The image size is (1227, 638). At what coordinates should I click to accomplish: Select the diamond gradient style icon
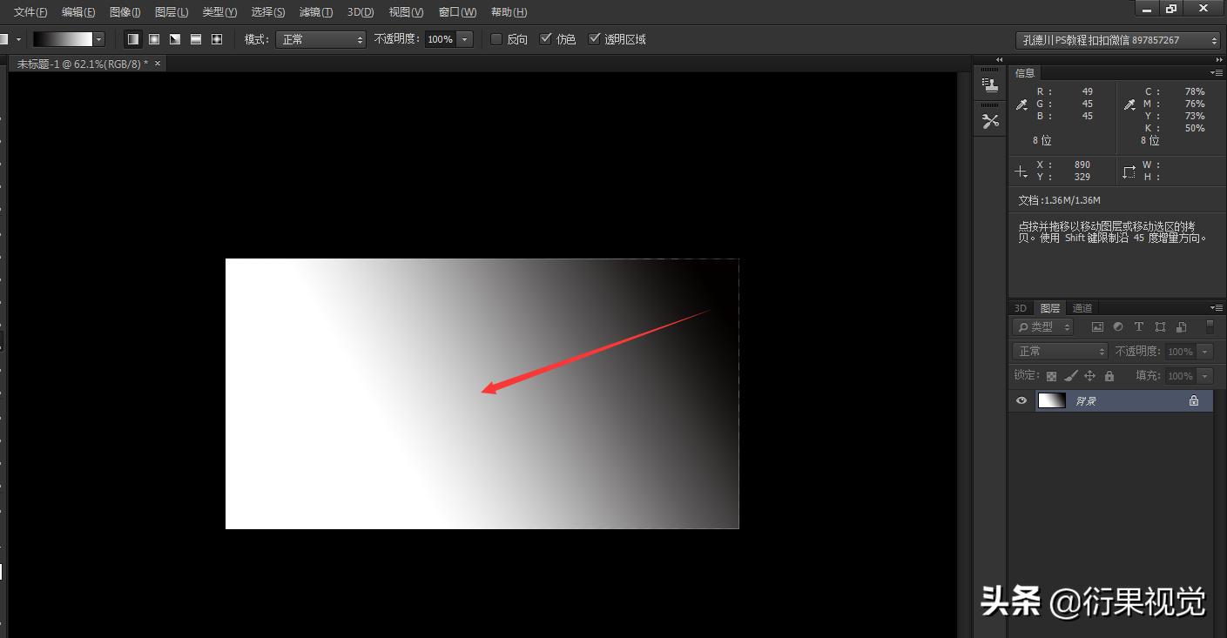216,39
